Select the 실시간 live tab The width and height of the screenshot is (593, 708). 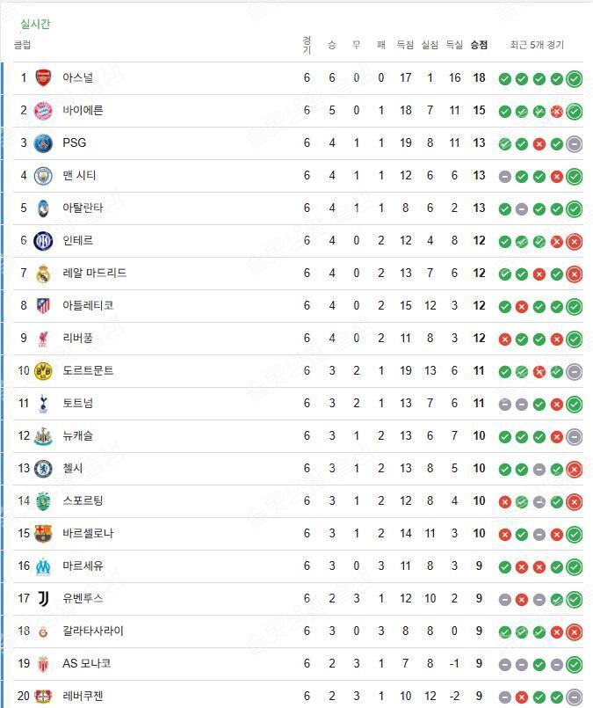coord(35,24)
